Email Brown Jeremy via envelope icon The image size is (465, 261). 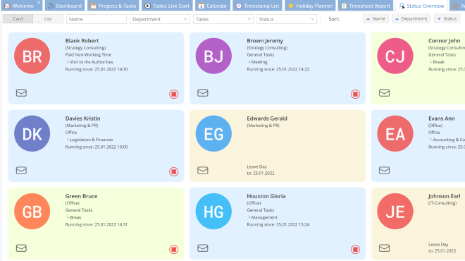tap(203, 93)
